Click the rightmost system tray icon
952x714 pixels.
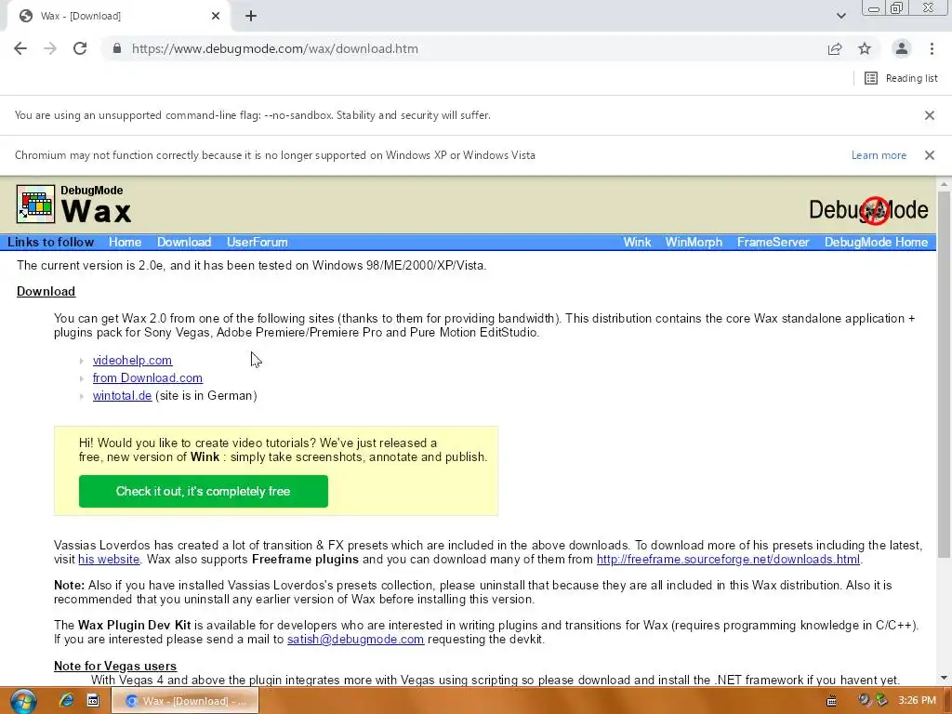coord(882,701)
